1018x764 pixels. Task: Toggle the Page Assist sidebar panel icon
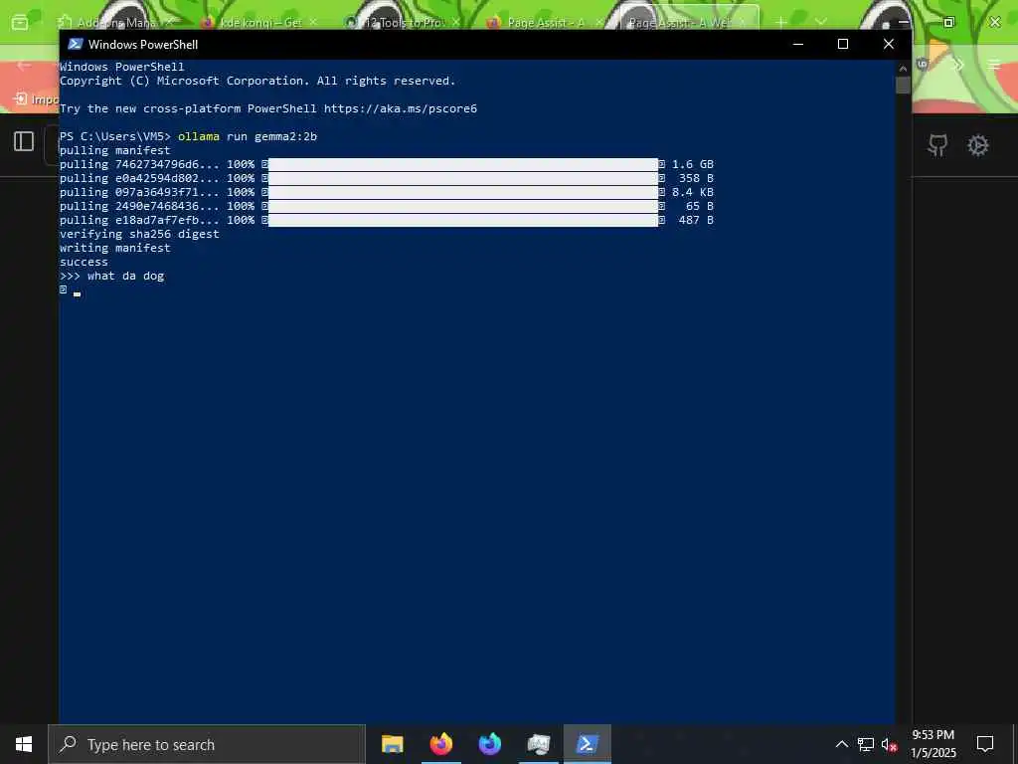pyautogui.click(x=24, y=141)
